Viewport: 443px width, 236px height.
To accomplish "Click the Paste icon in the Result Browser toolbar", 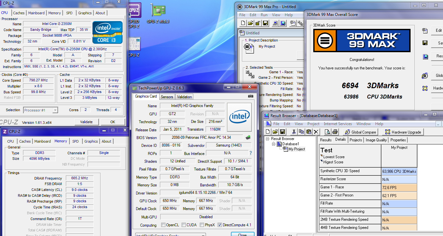I will pyautogui.click(x=309, y=132).
